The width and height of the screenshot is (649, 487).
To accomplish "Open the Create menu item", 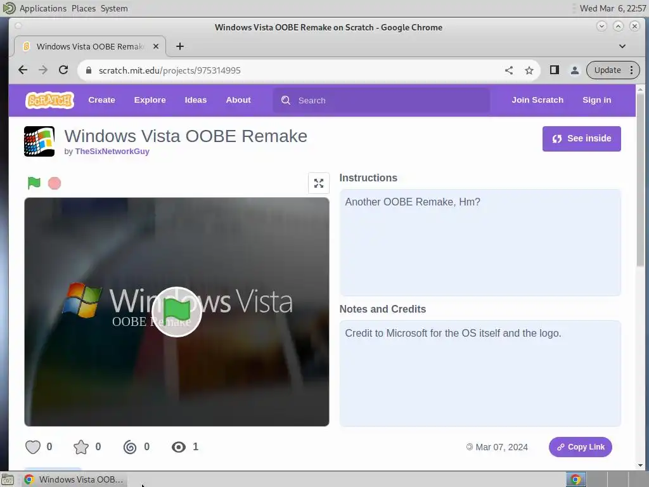I will [x=101, y=100].
